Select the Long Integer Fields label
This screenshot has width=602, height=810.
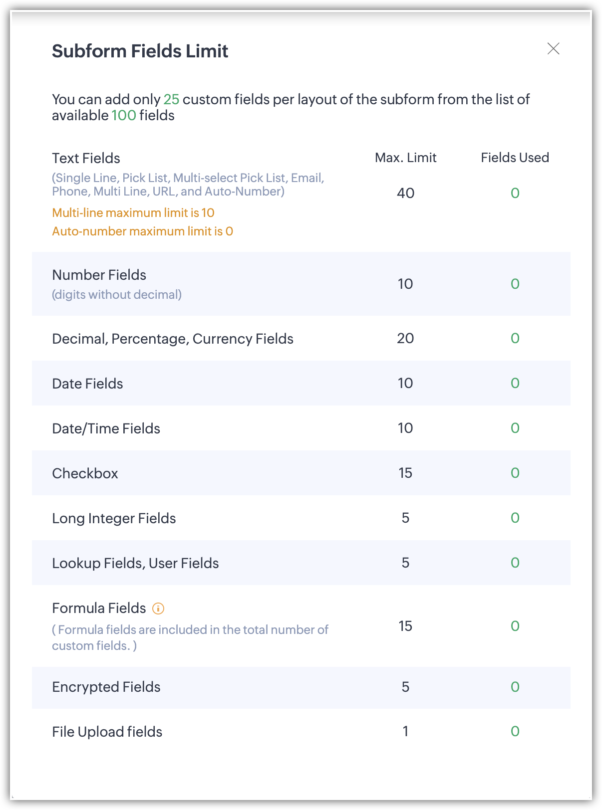click(x=114, y=518)
